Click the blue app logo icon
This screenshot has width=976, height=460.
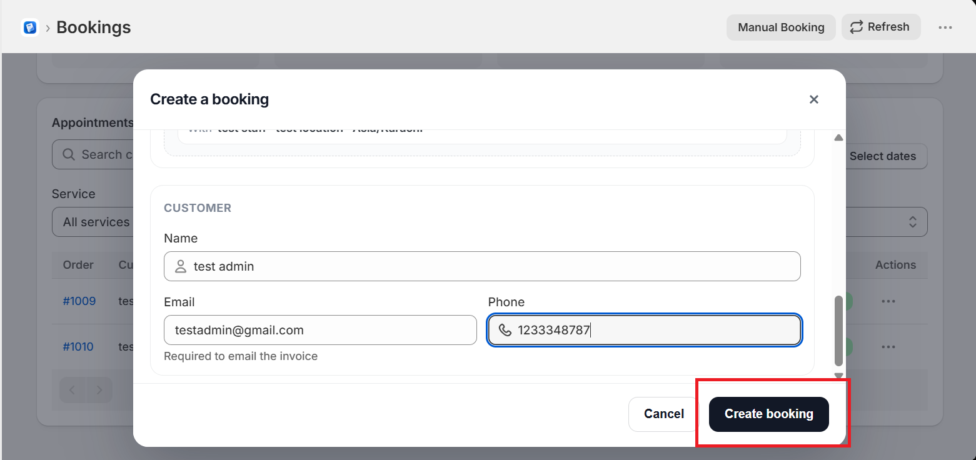(30, 27)
